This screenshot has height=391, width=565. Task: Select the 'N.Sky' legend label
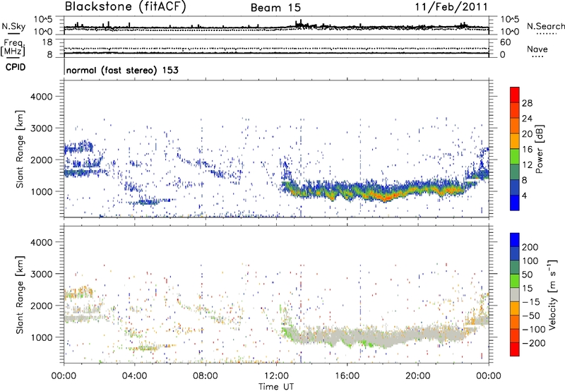[x=13, y=26]
